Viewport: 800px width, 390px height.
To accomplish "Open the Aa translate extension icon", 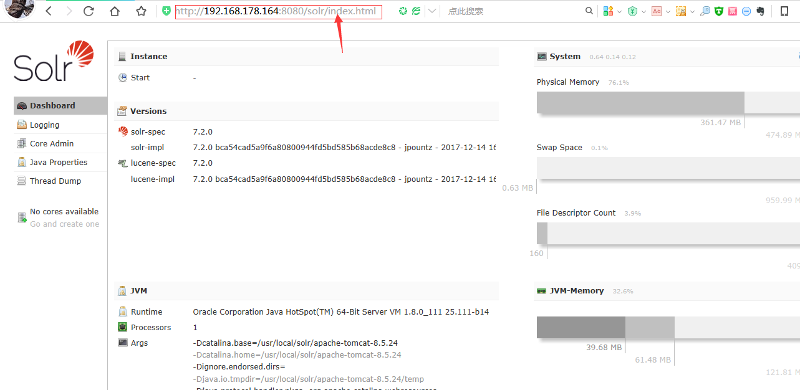I will [656, 11].
